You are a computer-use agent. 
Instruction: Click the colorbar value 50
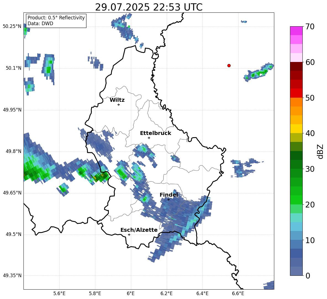click(x=310, y=98)
